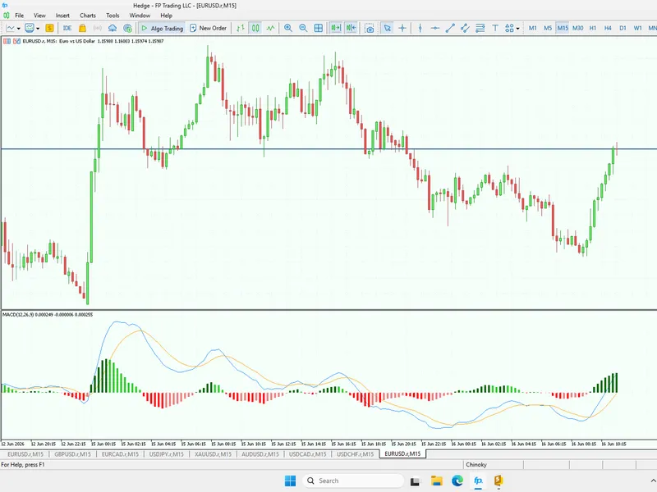657x492 pixels.
Task: Expand the chart type dropdown arrow
Action: coord(18,29)
